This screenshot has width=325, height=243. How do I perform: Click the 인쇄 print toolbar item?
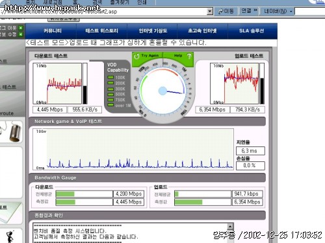142,2
